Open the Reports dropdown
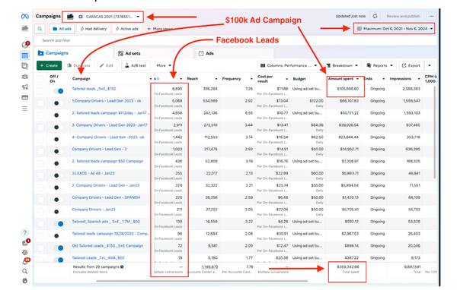 pyautogui.click(x=380, y=66)
